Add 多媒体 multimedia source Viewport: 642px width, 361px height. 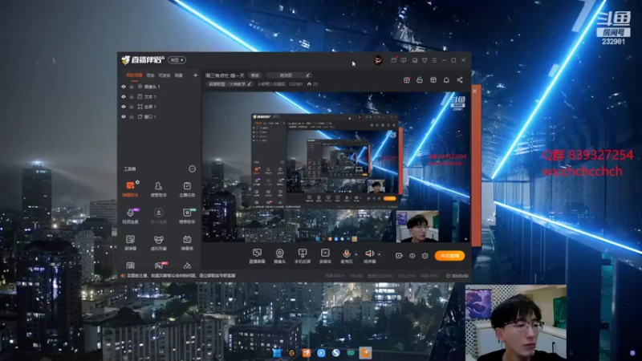coord(325,256)
